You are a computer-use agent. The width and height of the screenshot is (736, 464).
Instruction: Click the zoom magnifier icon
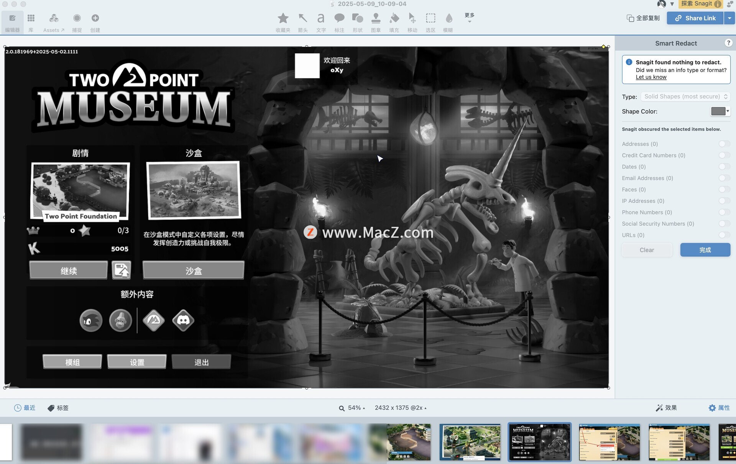point(342,408)
